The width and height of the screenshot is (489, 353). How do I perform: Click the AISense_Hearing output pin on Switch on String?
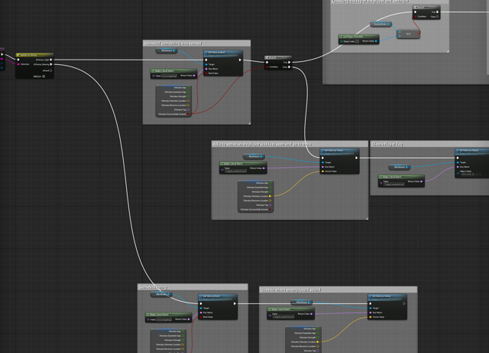(51, 64)
